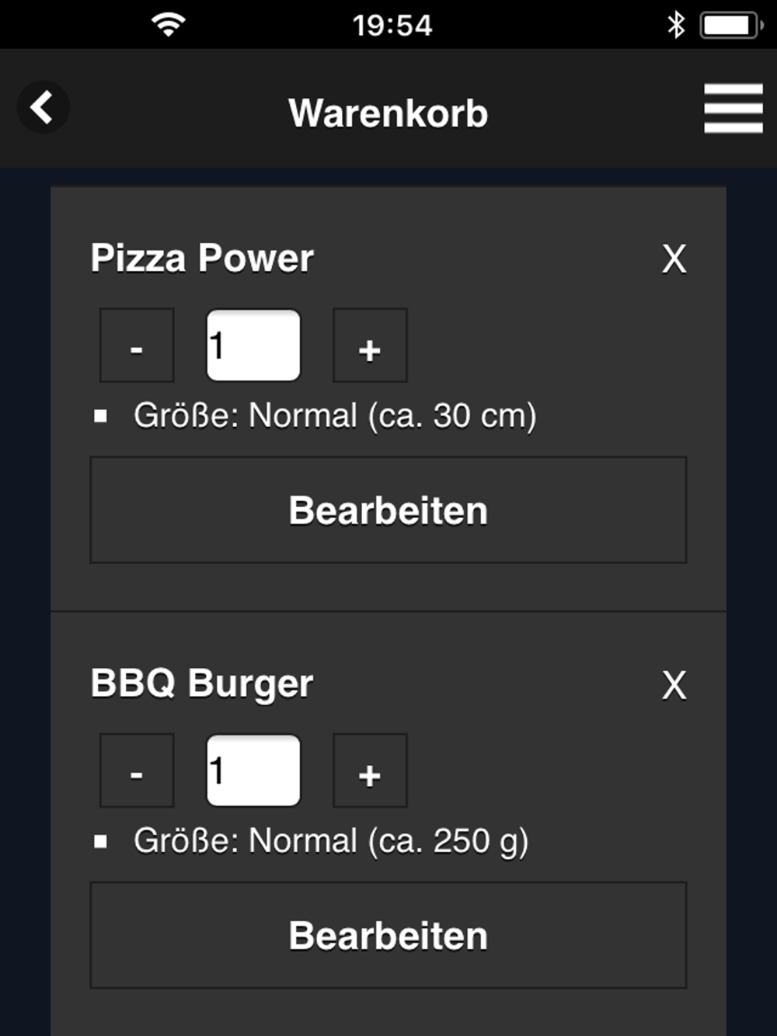
Task: Tap Pizza Power size detail text
Action: (334, 416)
